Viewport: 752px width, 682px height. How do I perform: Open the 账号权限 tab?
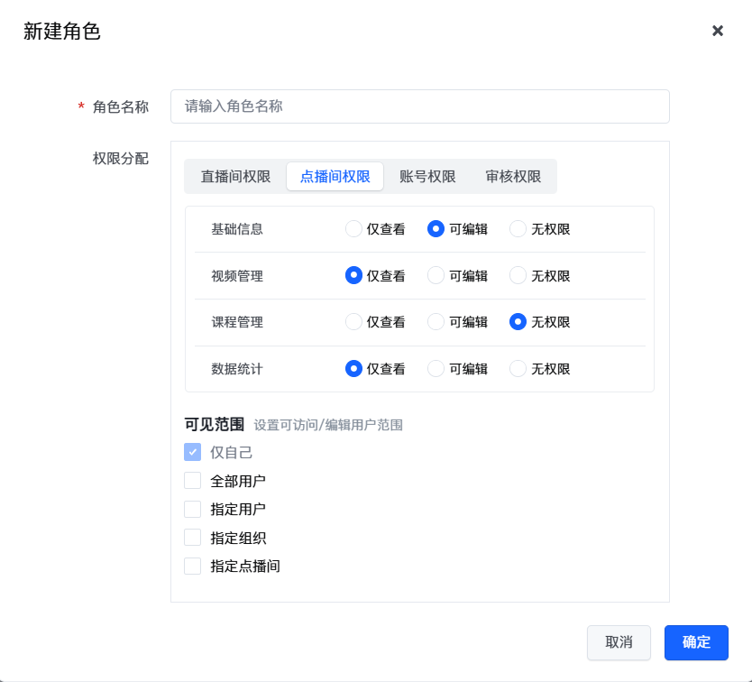pos(427,177)
